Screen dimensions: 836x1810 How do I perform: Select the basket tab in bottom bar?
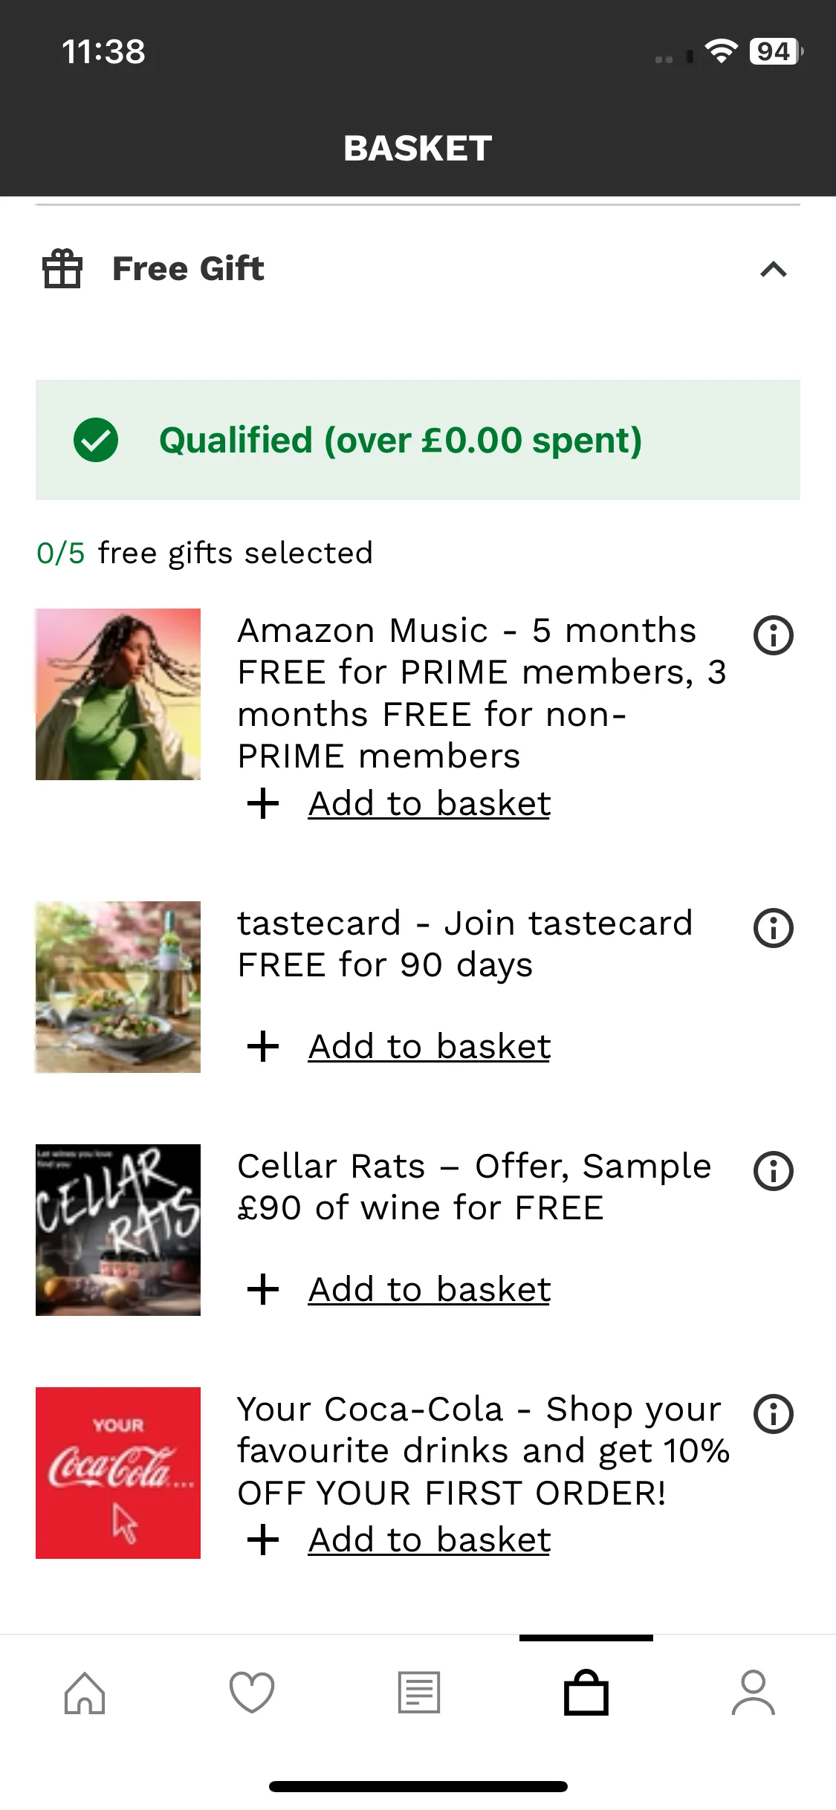pos(586,1693)
